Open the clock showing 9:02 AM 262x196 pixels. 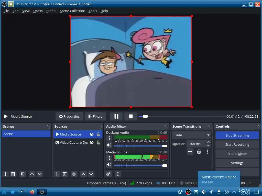click(x=244, y=192)
